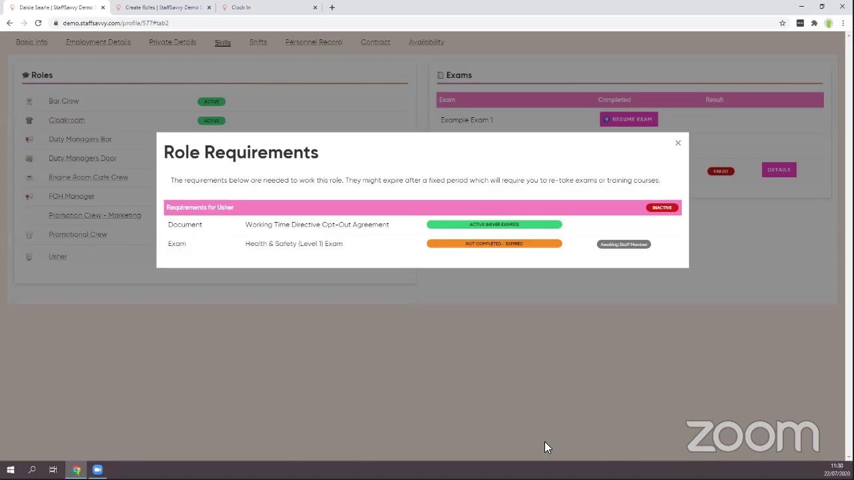Open the Cloakroom role link
The height and width of the screenshot is (480, 854).
[x=67, y=120]
